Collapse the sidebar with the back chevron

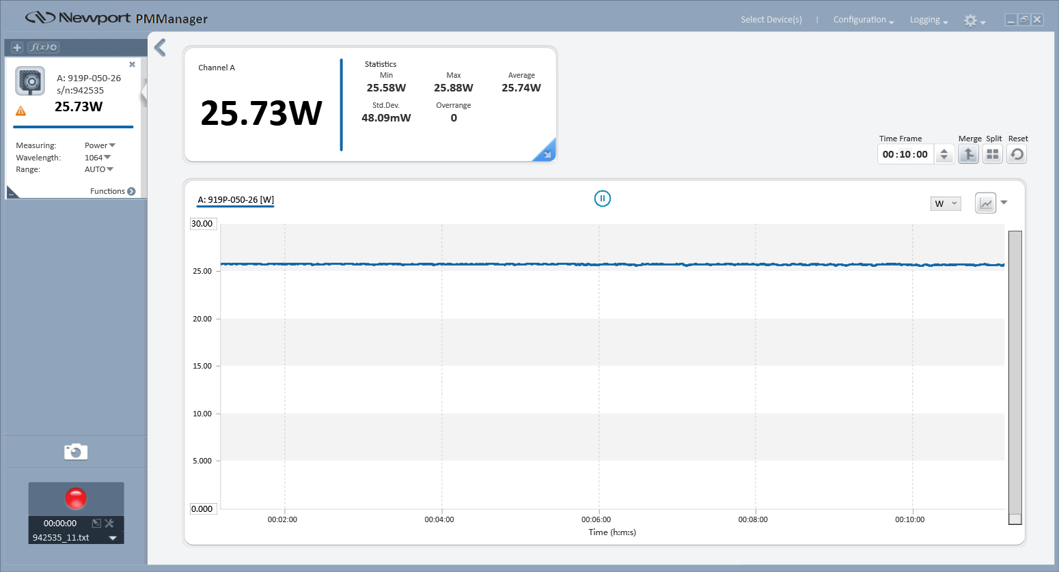coord(160,47)
